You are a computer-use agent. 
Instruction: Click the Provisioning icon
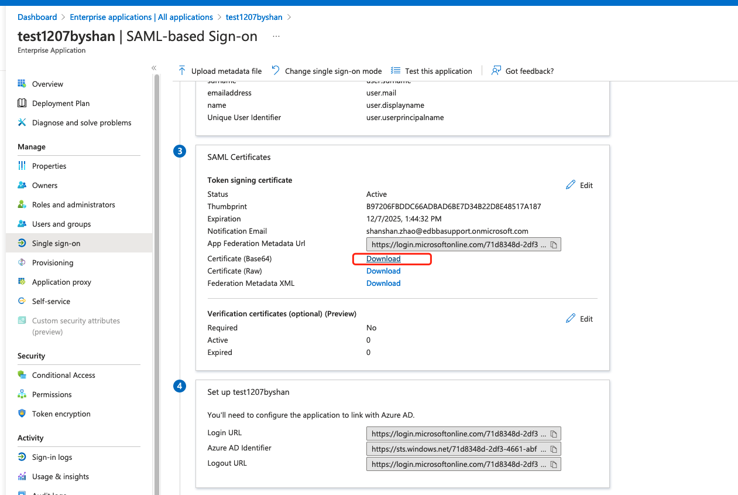(x=22, y=262)
